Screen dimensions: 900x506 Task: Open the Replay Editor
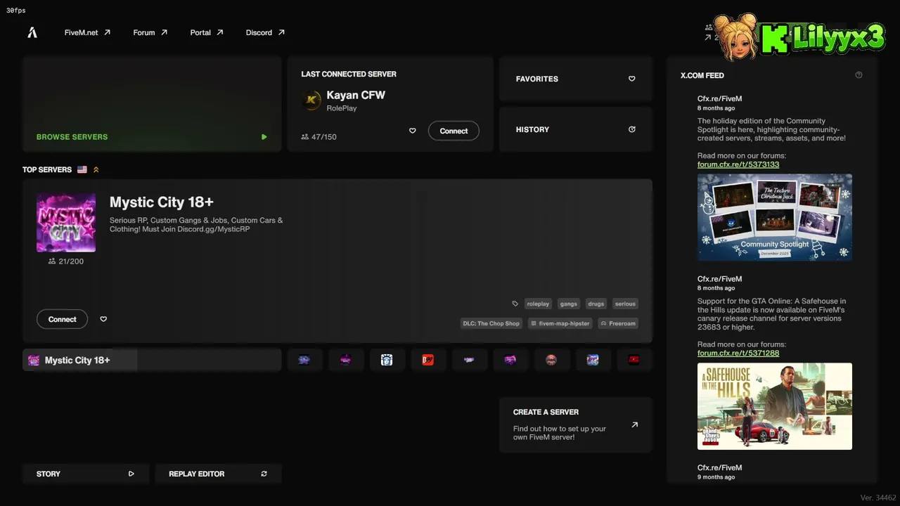point(218,474)
